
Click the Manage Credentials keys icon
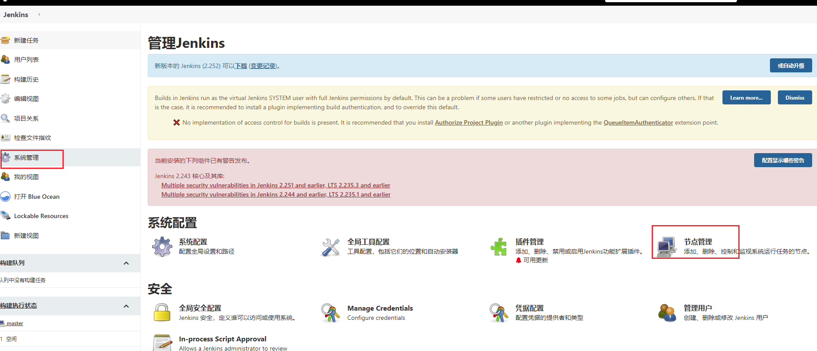pos(331,313)
